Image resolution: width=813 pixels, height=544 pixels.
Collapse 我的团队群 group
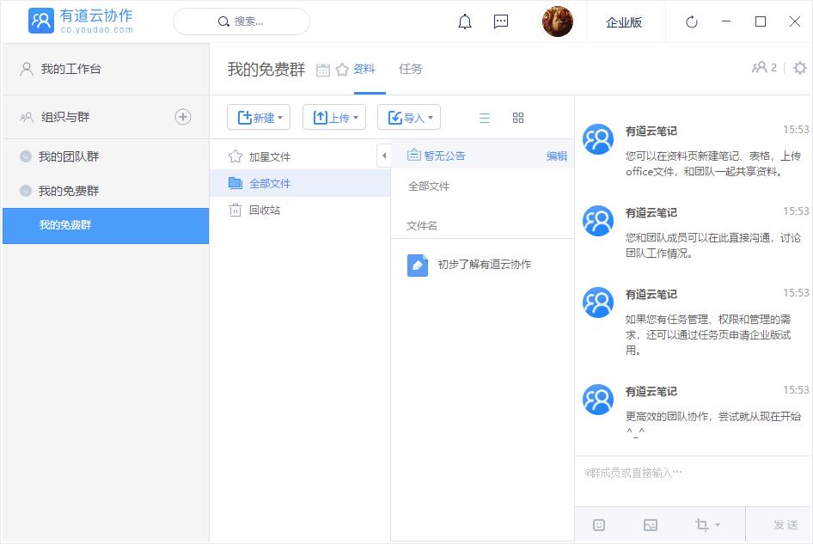[x=26, y=156]
